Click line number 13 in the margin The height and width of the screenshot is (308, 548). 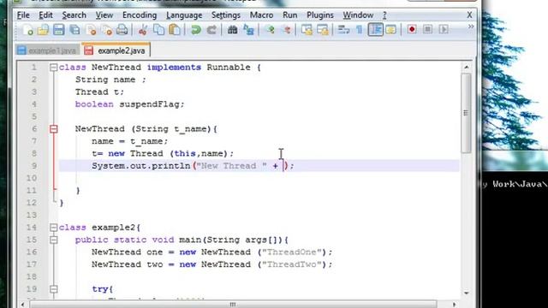point(32,215)
